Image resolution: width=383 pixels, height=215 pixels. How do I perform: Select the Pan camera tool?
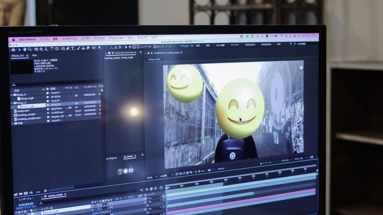[x=41, y=49]
